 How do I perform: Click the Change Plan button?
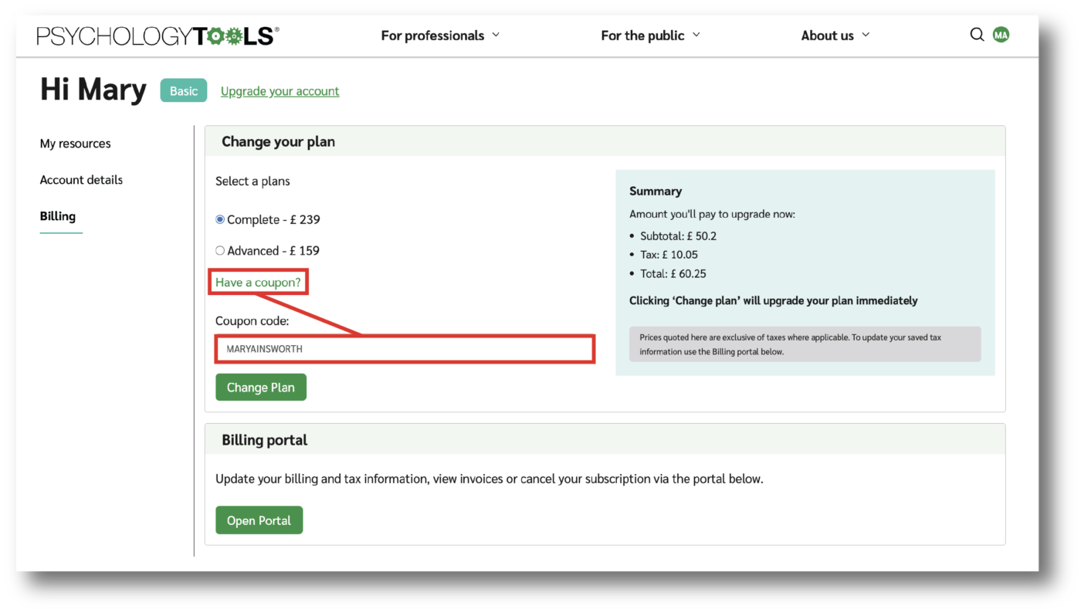point(261,388)
